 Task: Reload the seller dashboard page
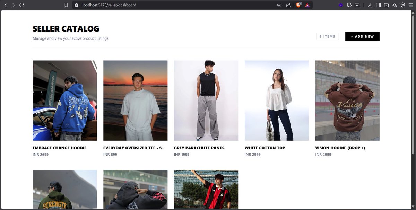coord(22,5)
